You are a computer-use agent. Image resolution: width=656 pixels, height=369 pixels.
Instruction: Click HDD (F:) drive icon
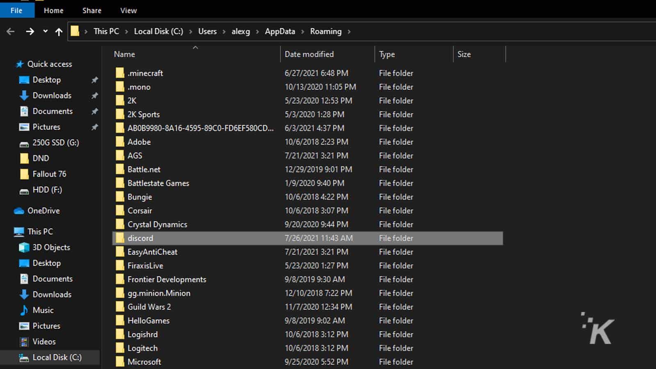[24, 191]
